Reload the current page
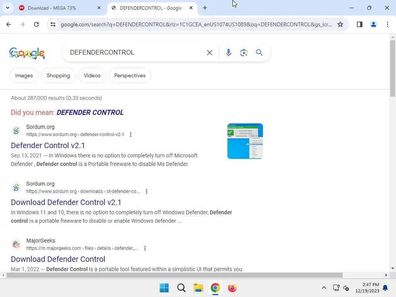The image size is (396, 297). [36, 24]
